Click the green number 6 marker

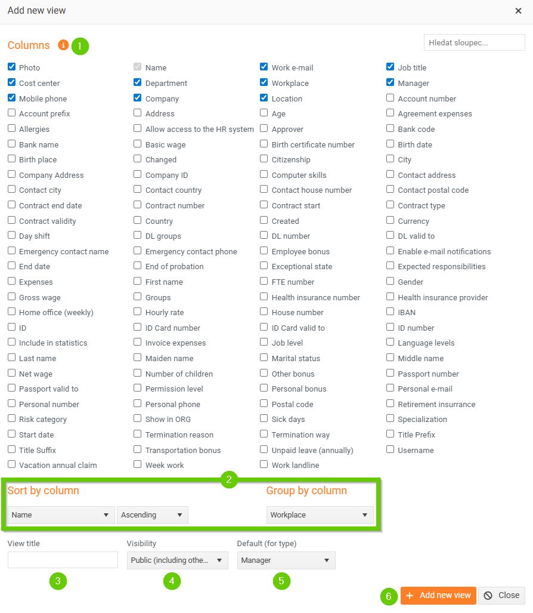point(389,596)
